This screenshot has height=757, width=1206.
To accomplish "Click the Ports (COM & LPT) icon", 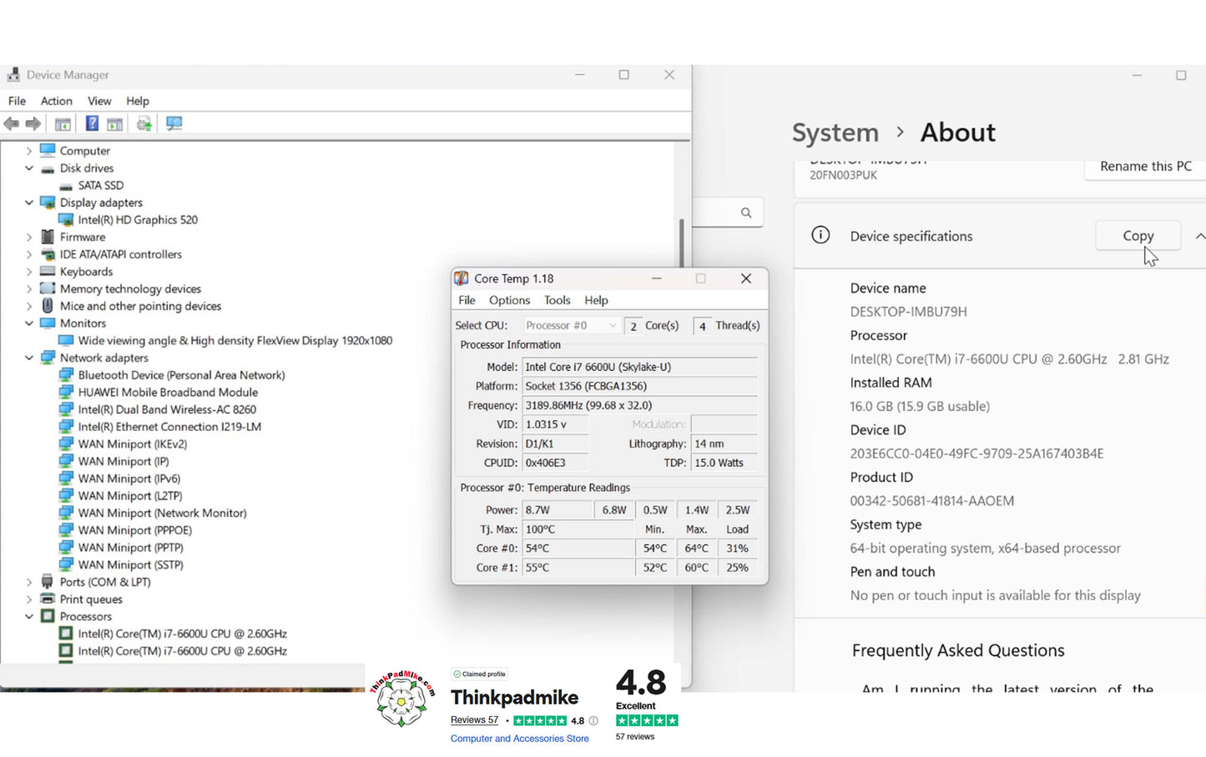I will point(48,582).
